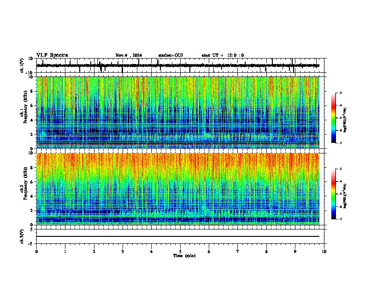
Task: Click the ch.1 colorbar log(PSD) label
Action: pos(345,120)
